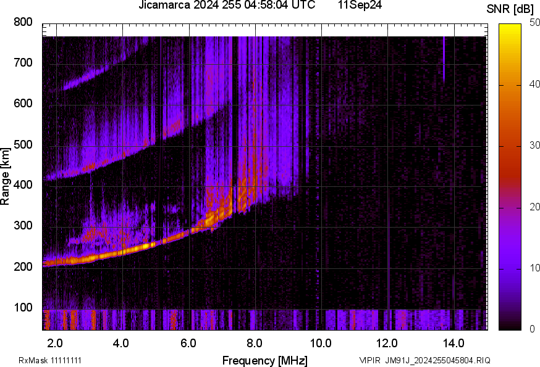Image resolution: width=540 pixels, height=367 pixels.
Task: Click the 12.0 tick on the frequency axis
Action: click(387, 343)
